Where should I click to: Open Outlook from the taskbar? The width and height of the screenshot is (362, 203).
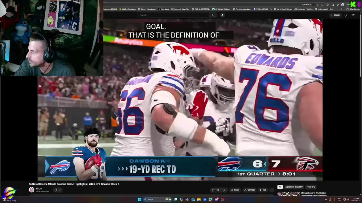pos(193,199)
